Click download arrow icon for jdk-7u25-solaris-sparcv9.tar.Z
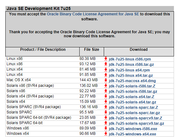 click(106, 118)
